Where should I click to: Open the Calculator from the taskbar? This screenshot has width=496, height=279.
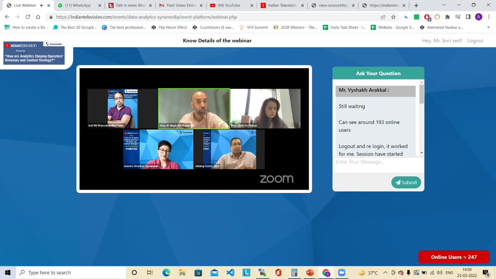click(x=294, y=272)
